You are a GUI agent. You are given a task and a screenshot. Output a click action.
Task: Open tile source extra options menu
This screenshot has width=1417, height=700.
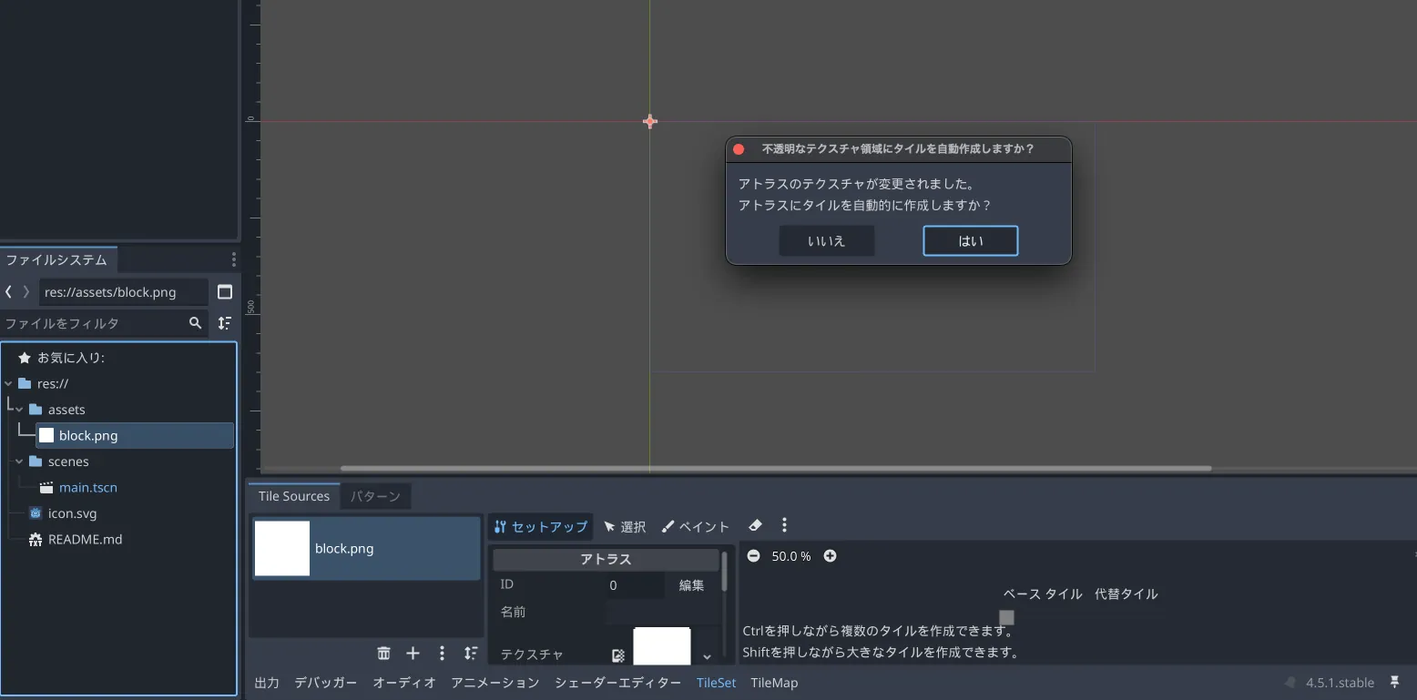[442, 654]
